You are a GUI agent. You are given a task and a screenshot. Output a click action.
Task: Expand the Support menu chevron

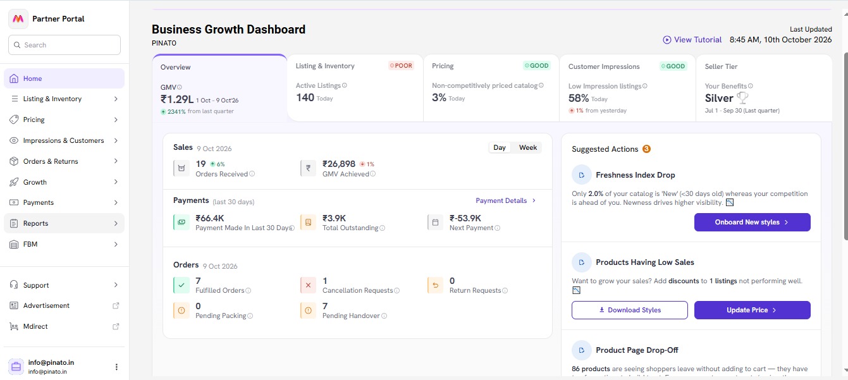[x=116, y=285]
